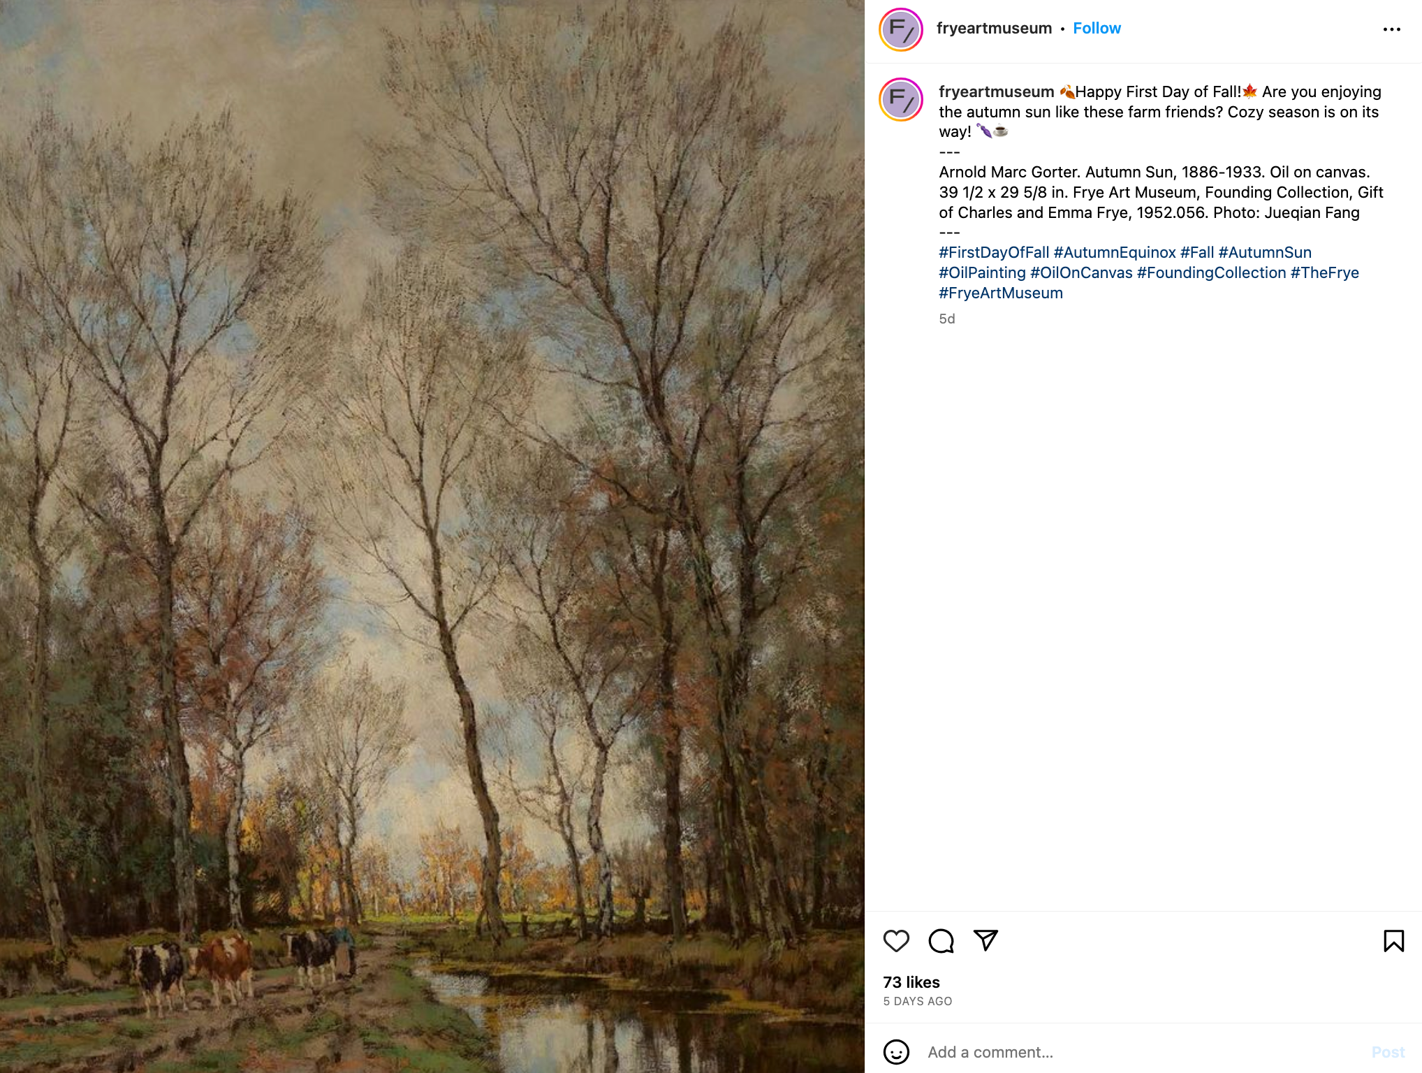Open the #FoundingCollection hashtag
Screen dimensions: 1422x1073
coord(1211,272)
